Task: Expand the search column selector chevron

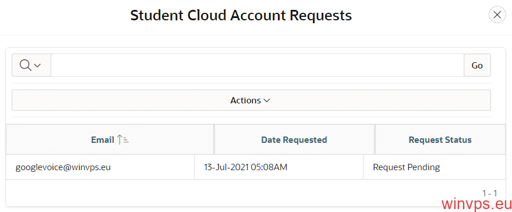Action: tap(37, 66)
